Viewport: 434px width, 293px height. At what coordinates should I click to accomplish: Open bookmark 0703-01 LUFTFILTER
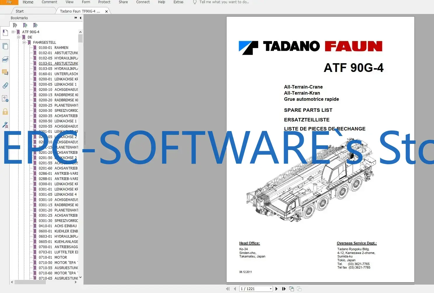click(x=58, y=252)
